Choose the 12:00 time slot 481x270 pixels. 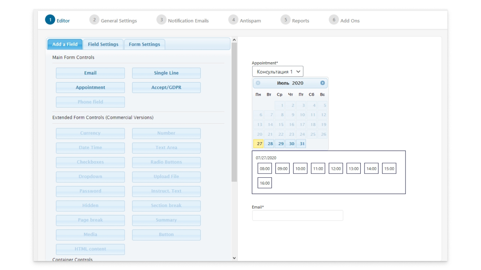[336, 169]
